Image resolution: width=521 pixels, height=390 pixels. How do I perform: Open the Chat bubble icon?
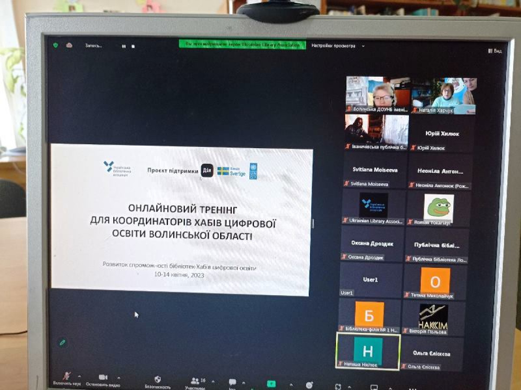coord(232,382)
